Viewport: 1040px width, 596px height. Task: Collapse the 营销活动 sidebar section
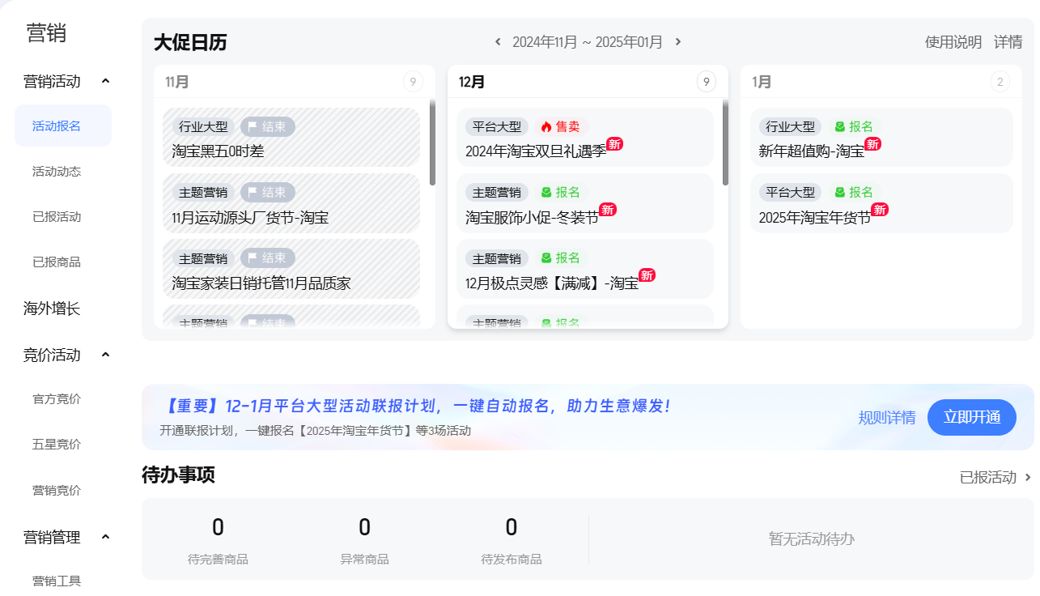(105, 81)
